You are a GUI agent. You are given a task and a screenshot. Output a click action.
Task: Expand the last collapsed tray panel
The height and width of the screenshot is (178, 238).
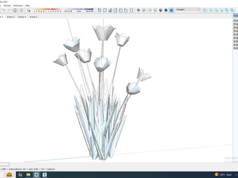(236, 48)
